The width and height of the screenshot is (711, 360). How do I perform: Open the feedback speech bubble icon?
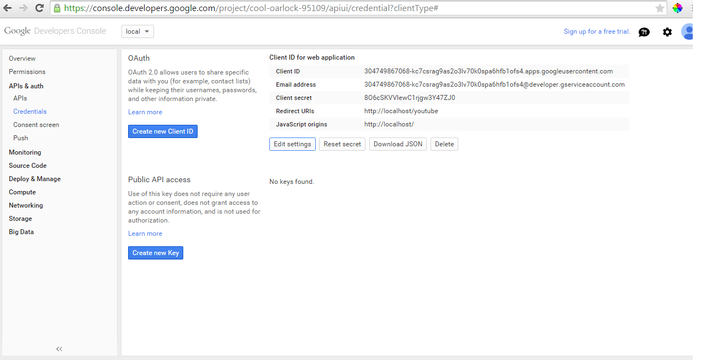click(644, 32)
